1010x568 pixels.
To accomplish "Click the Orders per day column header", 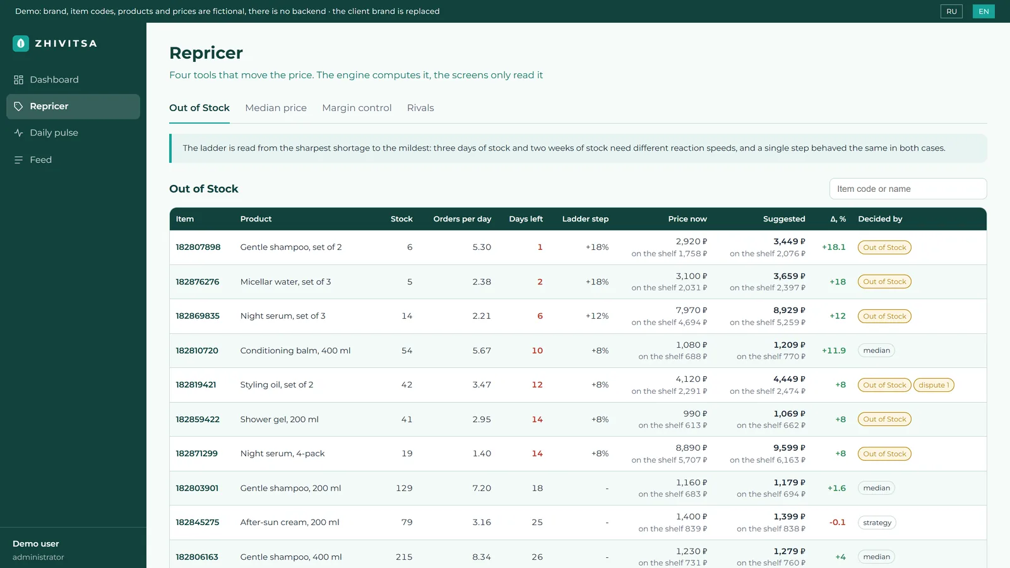I will pos(462,219).
